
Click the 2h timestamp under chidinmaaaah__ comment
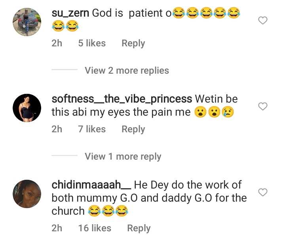tap(57, 228)
